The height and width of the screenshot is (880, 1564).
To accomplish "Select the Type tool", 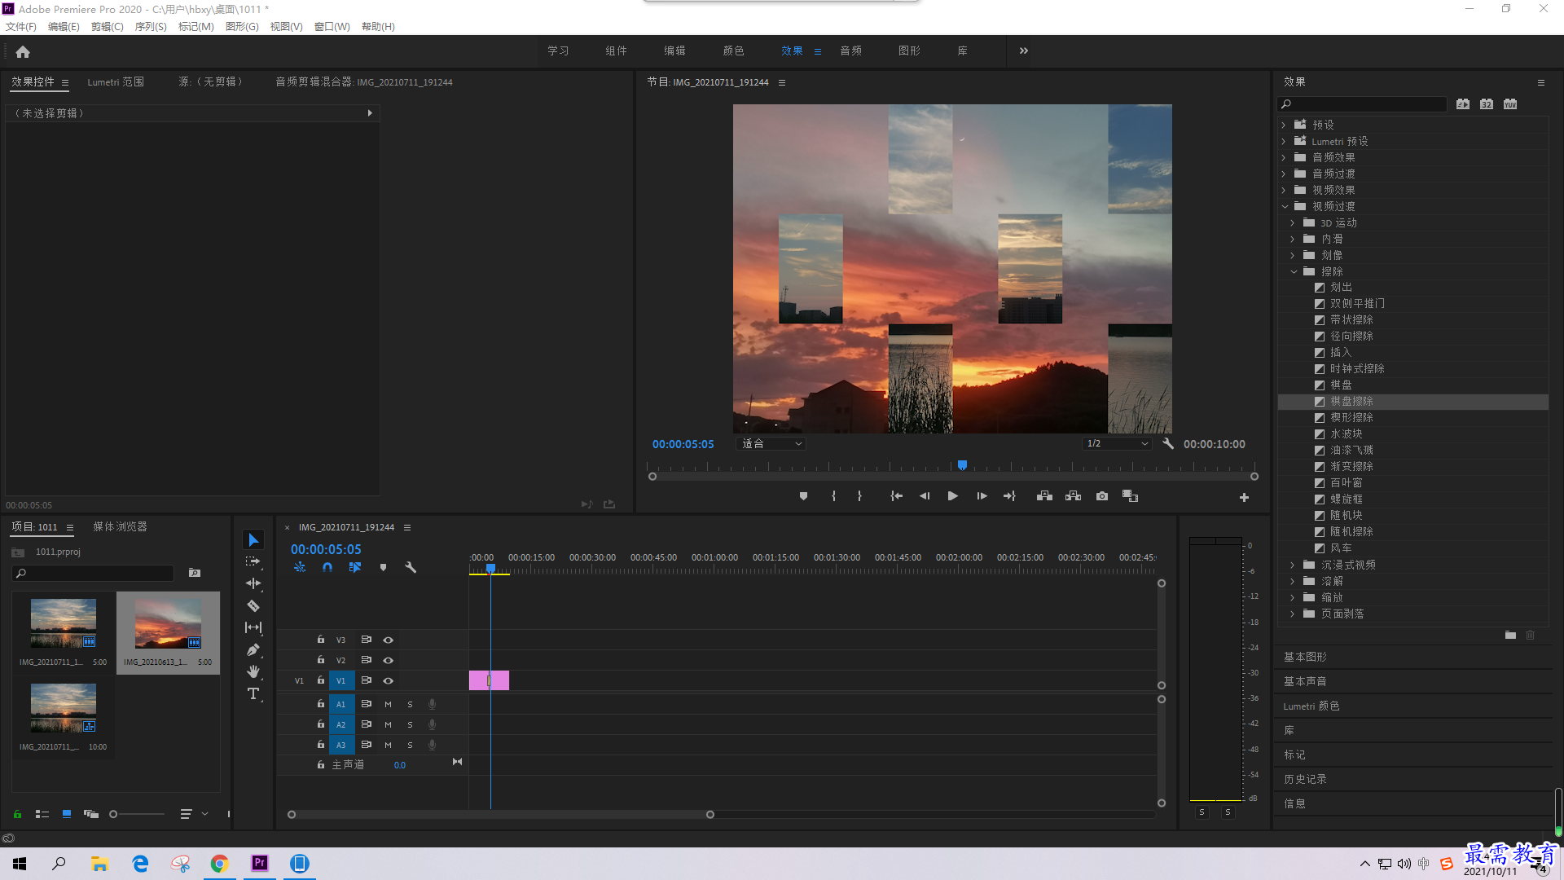I will click(253, 693).
